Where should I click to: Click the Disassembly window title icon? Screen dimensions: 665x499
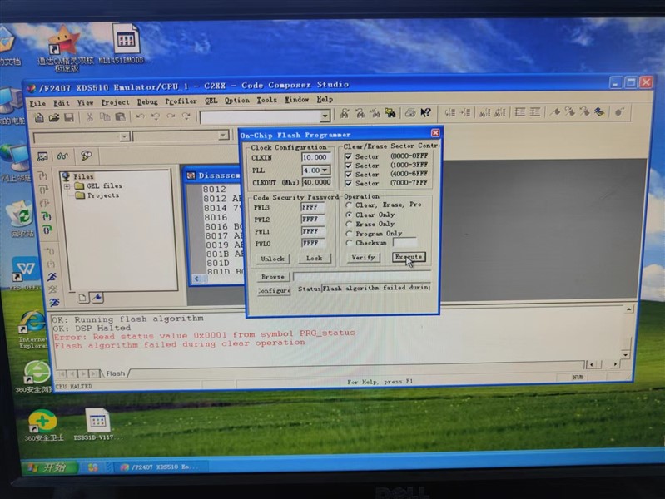point(191,175)
